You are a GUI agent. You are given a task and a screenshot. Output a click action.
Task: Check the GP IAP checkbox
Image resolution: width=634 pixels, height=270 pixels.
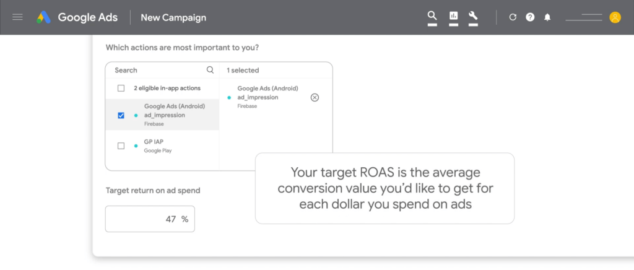pyautogui.click(x=121, y=146)
